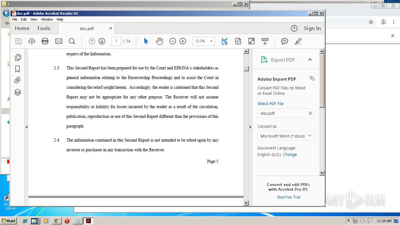Open Attachments paperclip panel
The width and height of the screenshot is (400, 225).
click(x=18, y=80)
